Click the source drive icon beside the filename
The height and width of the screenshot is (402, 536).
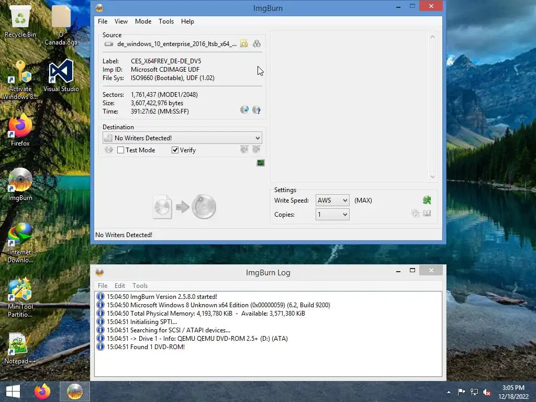(109, 44)
